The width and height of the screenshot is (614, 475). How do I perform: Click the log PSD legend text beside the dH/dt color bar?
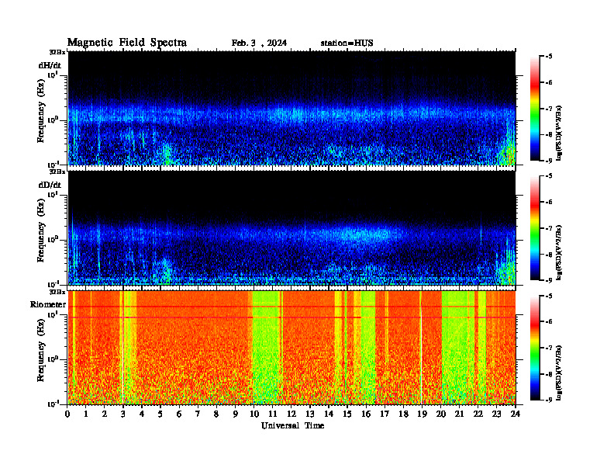(x=560, y=133)
